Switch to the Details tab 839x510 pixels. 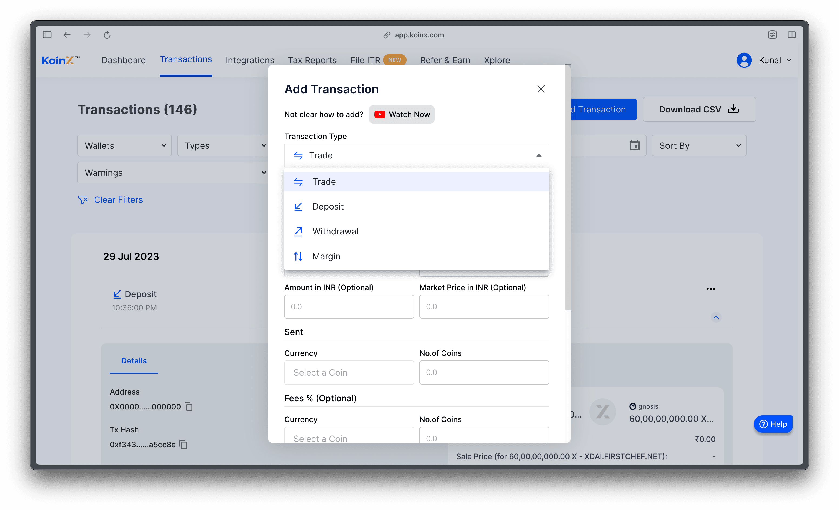pos(134,361)
